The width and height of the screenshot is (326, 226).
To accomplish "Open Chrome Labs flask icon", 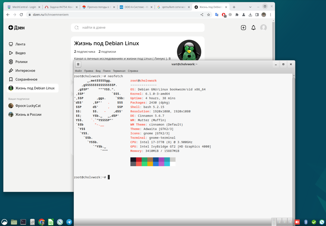I will pyautogui.click(x=244, y=15).
